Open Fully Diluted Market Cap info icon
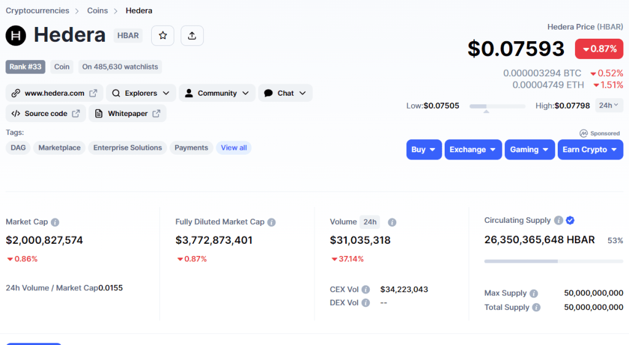This screenshot has width=629, height=345. pyautogui.click(x=272, y=222)
